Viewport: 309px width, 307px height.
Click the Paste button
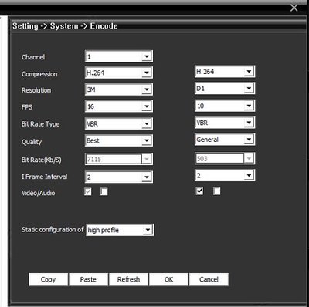click(x=88, y=279)
